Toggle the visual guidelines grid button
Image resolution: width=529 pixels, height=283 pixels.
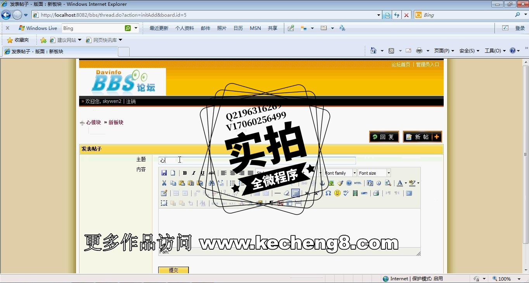click(296, 193)
